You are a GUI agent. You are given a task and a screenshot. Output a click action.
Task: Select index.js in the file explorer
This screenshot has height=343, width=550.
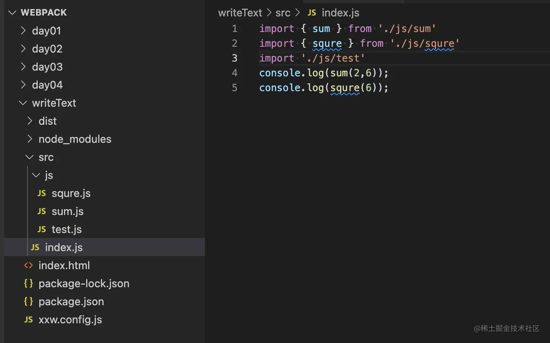tap(105, 247)
